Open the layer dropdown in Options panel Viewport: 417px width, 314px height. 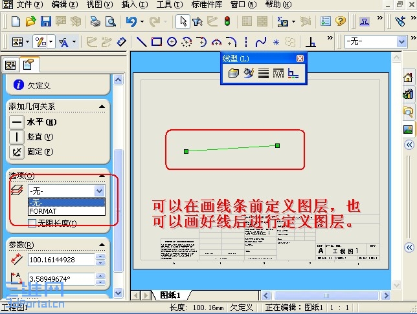(x=100, y=191)
